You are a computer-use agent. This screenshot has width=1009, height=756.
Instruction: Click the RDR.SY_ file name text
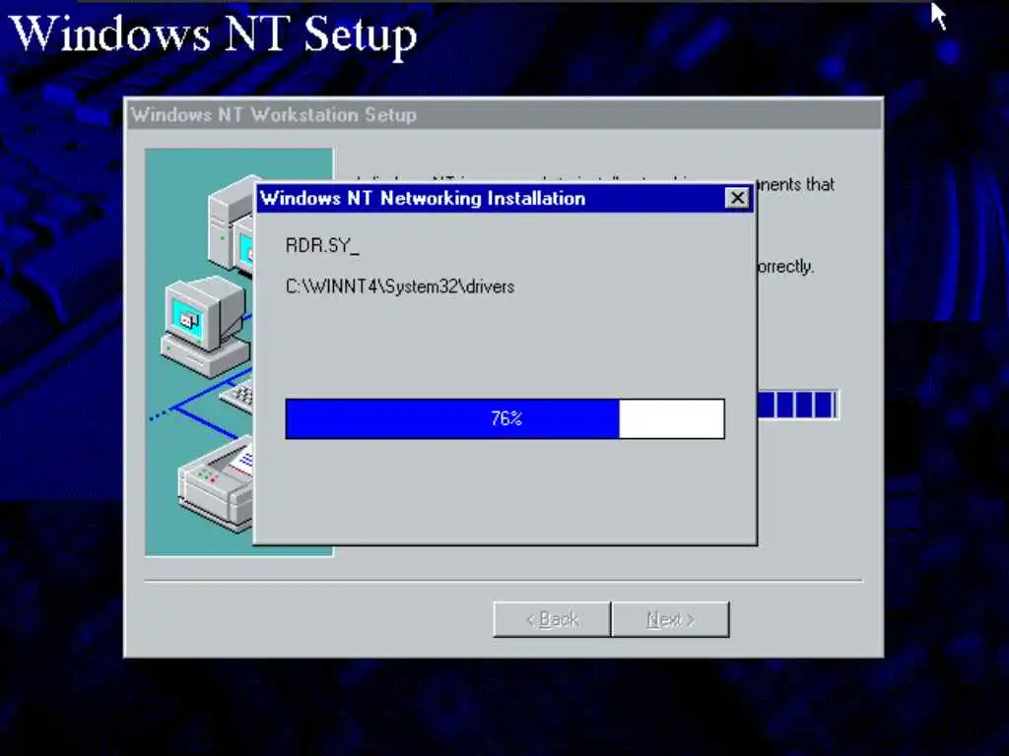(x=322, y=245)
